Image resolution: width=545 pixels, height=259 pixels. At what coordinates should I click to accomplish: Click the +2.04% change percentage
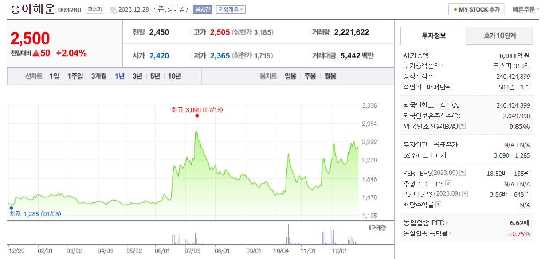coord(71,53)
